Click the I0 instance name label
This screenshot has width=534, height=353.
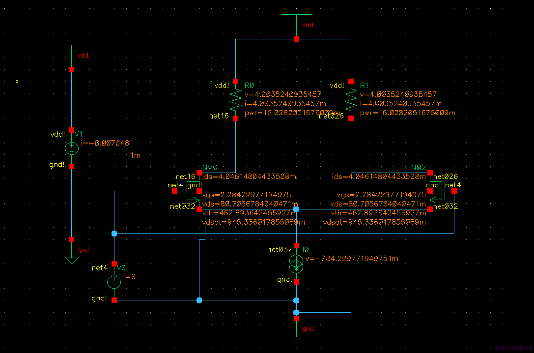306,250
